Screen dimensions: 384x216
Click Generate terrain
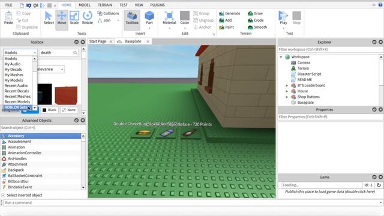[x=230, y=13]
